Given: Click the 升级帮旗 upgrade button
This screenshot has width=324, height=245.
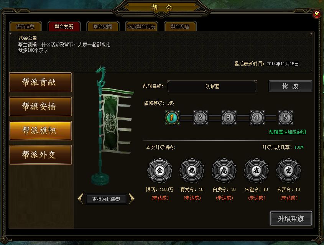Looking at the screenshot, I should (291, 218).
